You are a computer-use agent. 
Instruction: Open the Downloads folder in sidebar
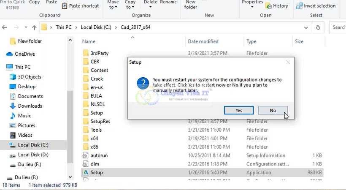(x=30, y=106)
